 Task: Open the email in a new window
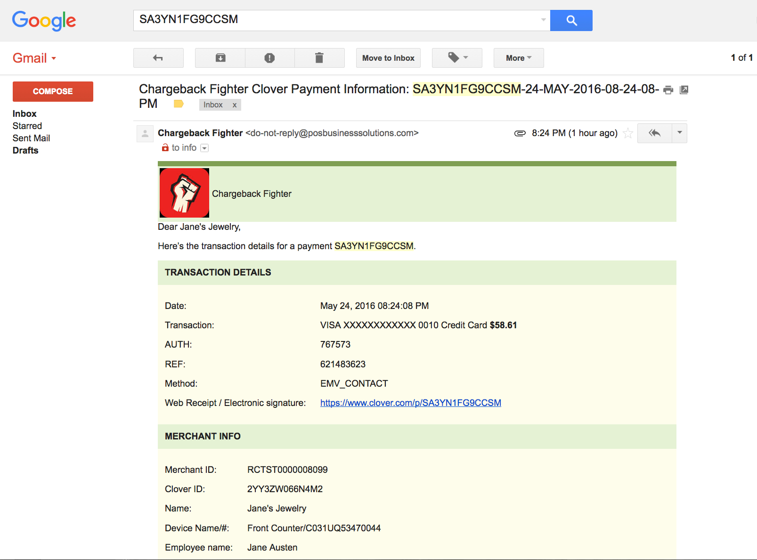684,89
